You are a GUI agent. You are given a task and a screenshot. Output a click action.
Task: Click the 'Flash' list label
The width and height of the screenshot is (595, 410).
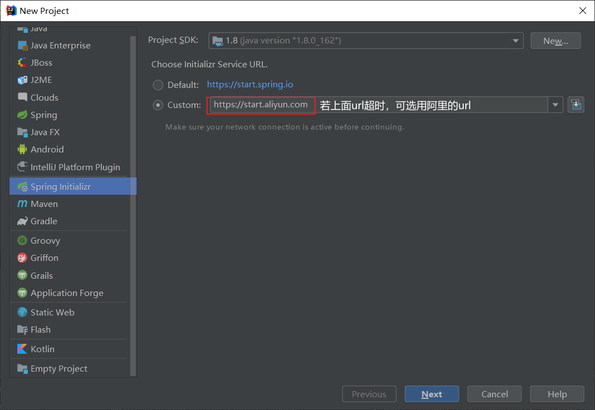click(x=40, y=329)
